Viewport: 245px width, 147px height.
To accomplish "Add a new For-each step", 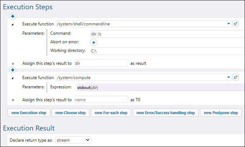I will click(111, 113).
